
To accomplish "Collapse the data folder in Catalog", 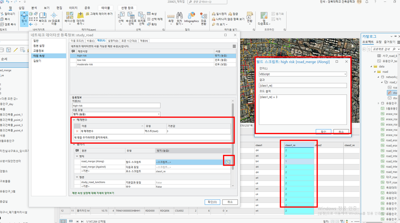I will 372,66.
